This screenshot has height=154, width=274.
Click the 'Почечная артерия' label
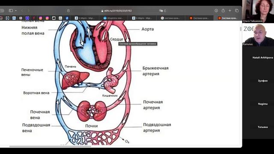[153, 105]
